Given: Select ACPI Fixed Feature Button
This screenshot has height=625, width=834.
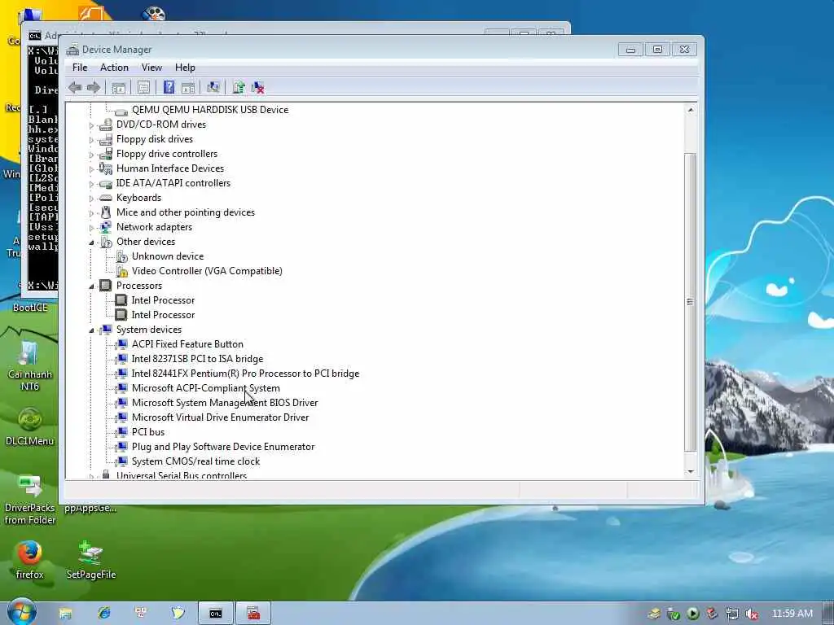Looking at the screenshot, I should [187, 344].
